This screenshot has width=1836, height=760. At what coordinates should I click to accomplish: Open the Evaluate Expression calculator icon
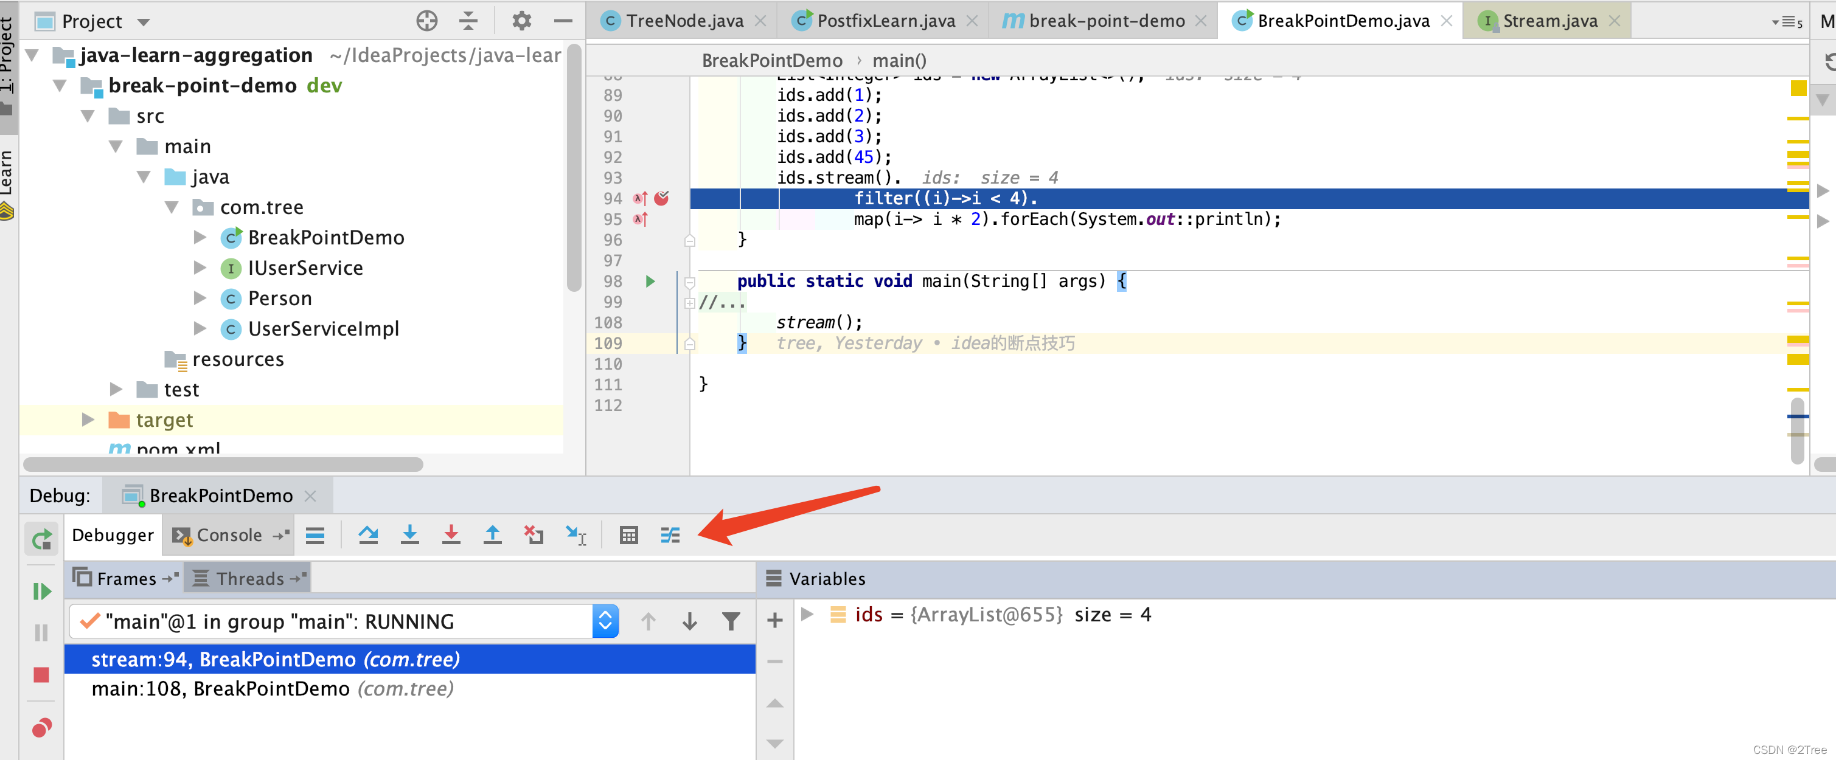(628, 535)
